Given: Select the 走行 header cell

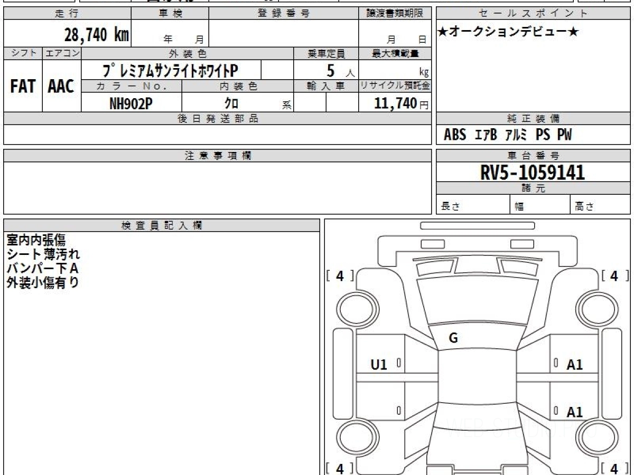Looking at the screenshot, I should 67,14.
